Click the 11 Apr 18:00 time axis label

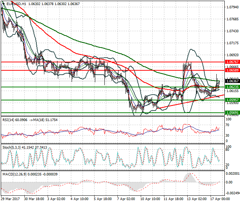(x=173, y=199)
